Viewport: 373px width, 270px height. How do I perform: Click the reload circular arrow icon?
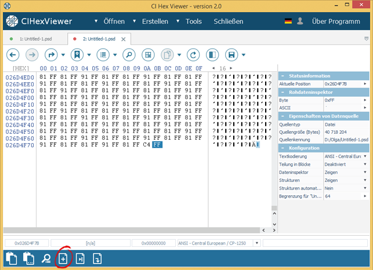(193, 55)
